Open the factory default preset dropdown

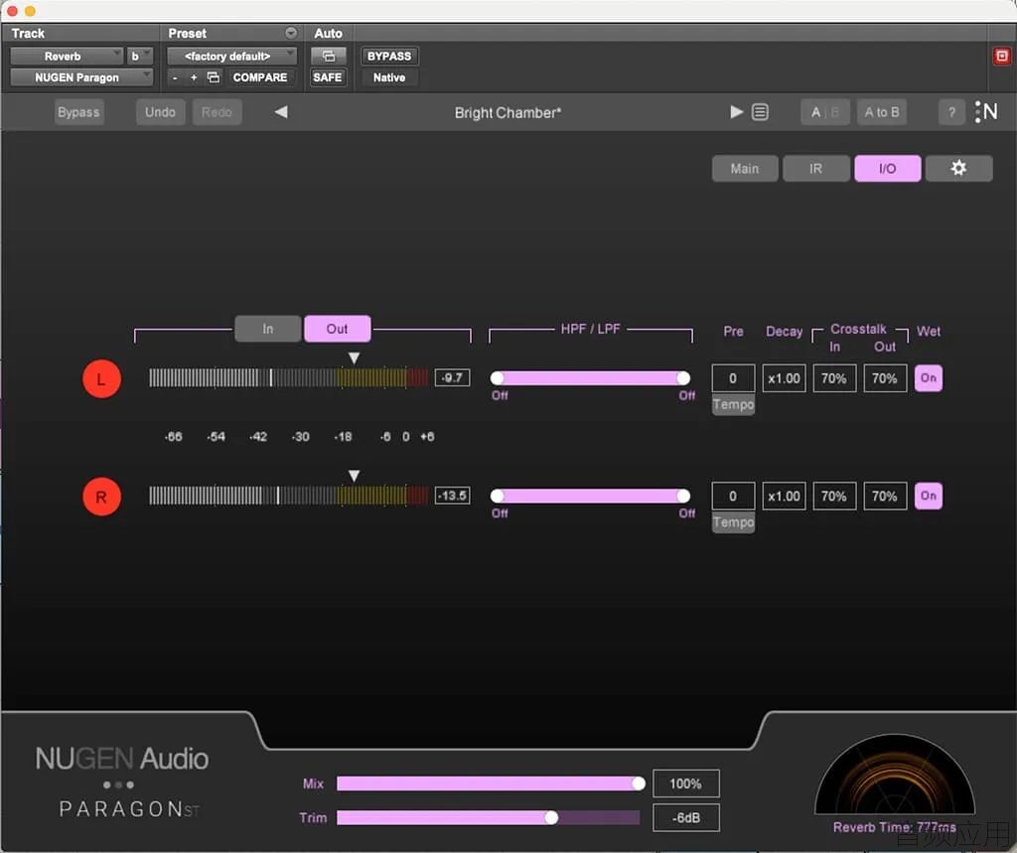coord(231,56)
